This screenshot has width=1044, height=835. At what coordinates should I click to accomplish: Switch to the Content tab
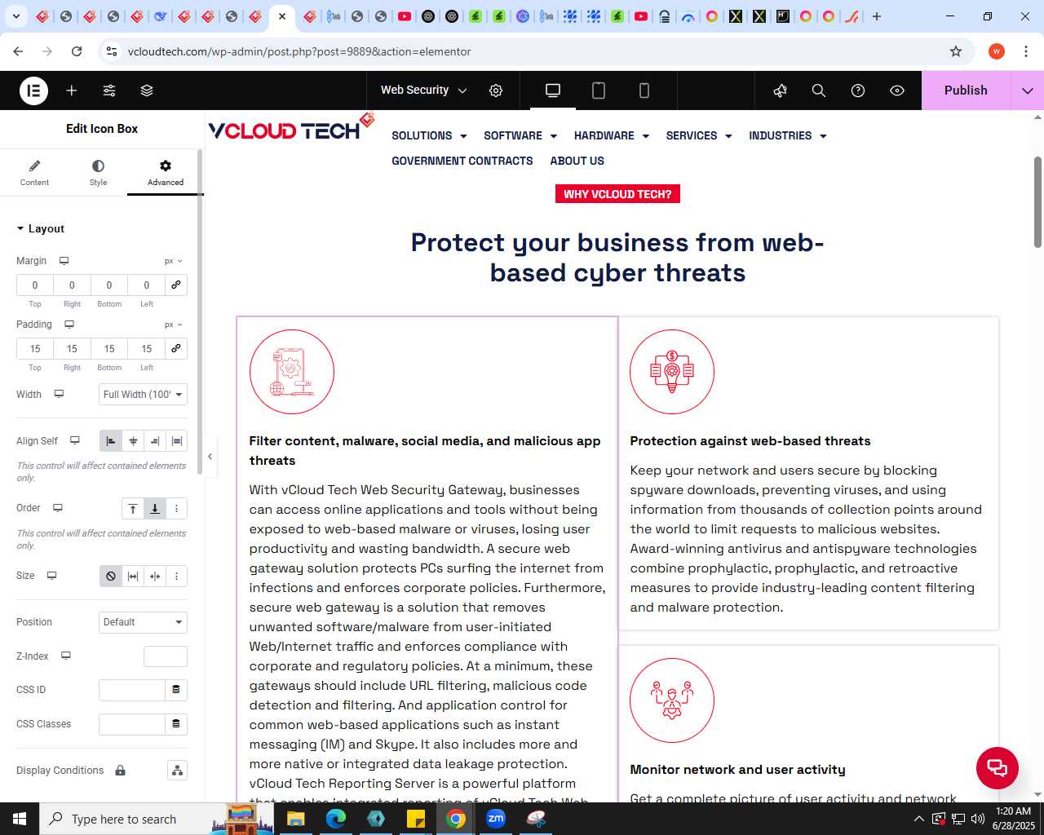pyautogui.click(x=34, y=173)
